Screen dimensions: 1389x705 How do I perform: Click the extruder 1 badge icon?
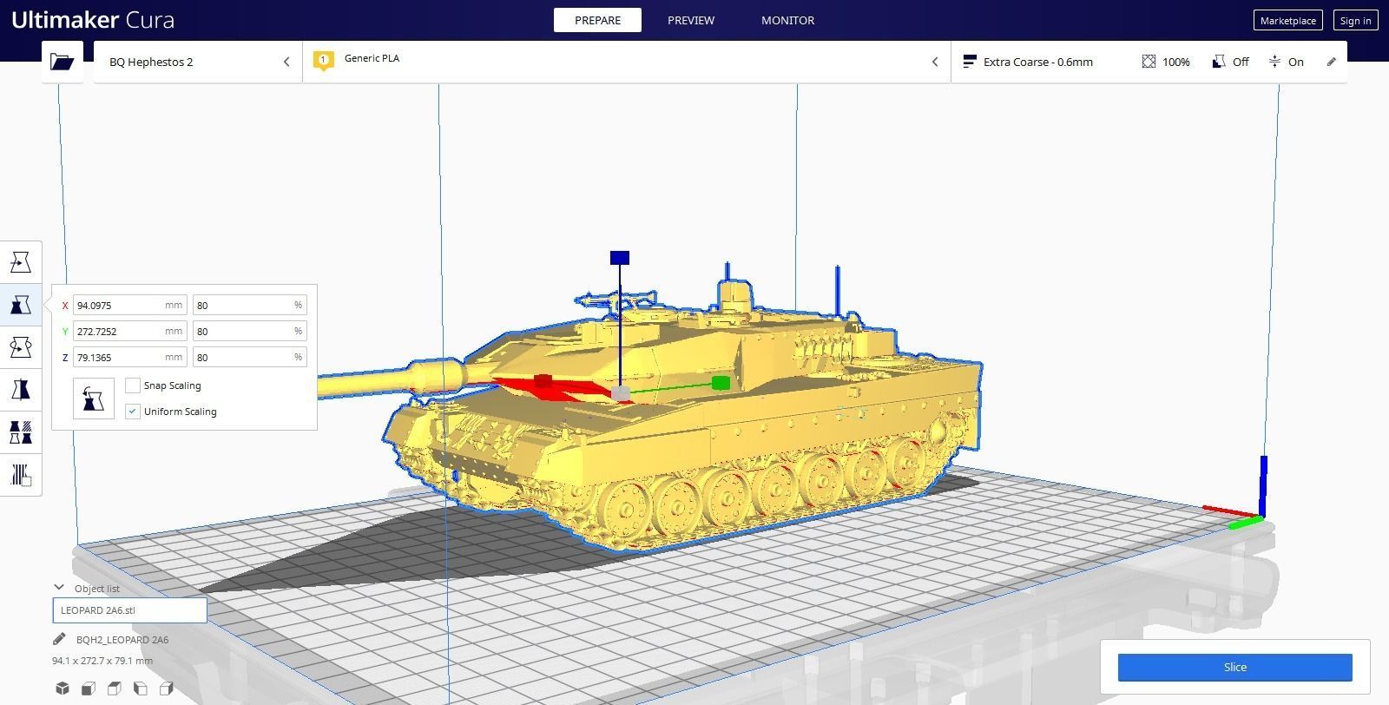323,61
